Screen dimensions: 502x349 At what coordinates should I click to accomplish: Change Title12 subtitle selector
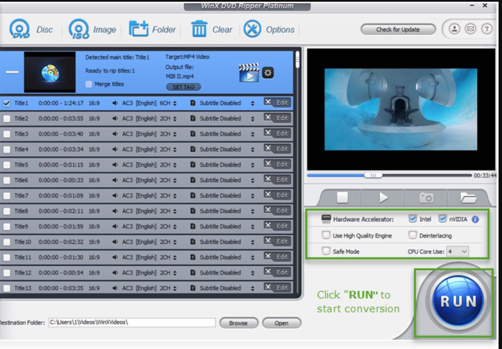pyautogui.click(x=253, y=273)
